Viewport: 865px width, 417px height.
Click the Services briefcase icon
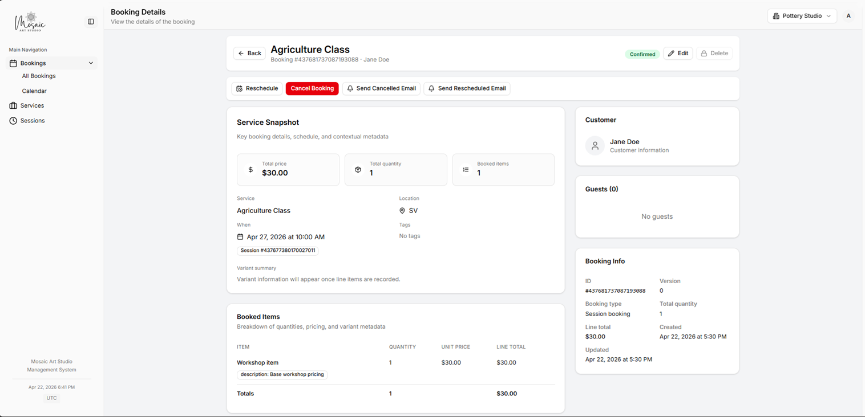tap(13, 105)
